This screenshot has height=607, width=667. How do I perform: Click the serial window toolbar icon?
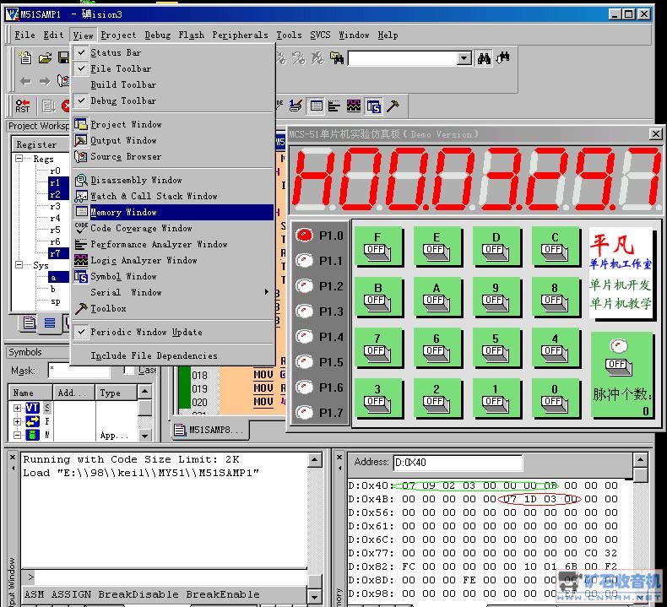296,106
